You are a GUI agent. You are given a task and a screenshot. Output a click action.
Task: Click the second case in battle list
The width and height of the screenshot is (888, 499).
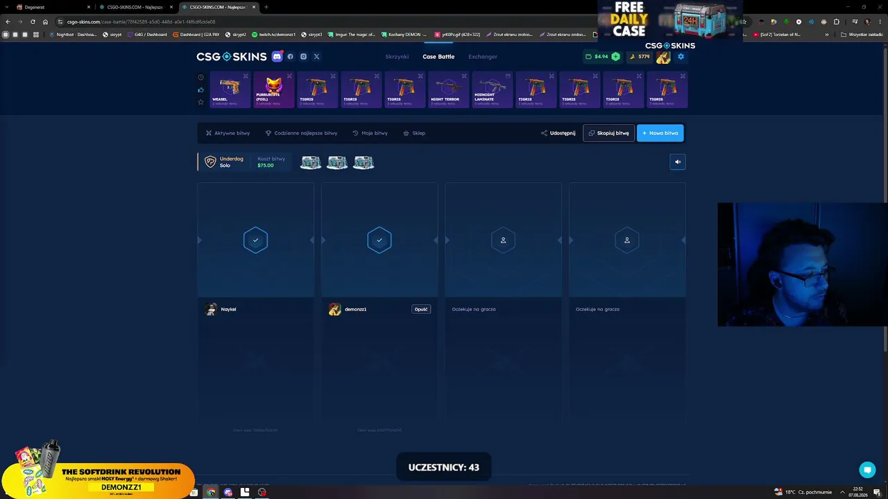click(x=337, y=162)
